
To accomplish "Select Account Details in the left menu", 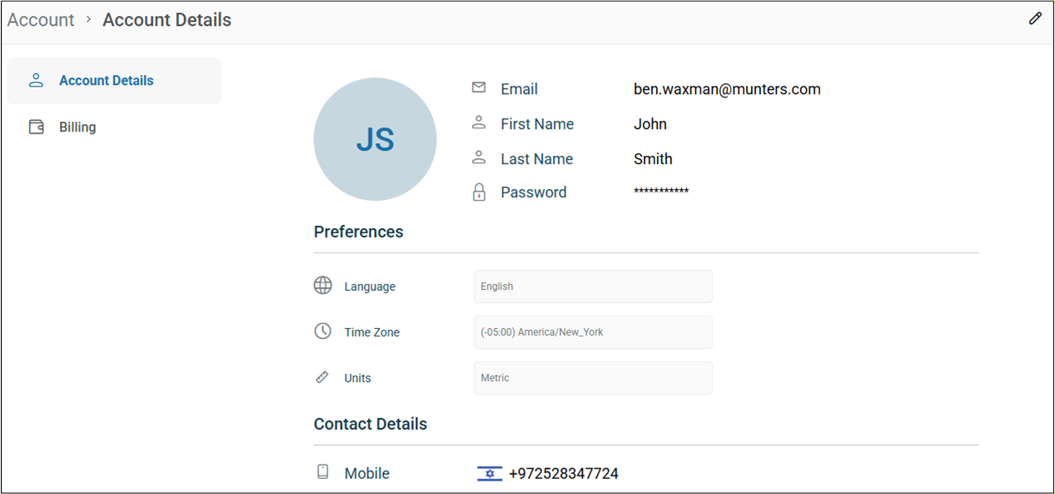I will coord(106,80).
